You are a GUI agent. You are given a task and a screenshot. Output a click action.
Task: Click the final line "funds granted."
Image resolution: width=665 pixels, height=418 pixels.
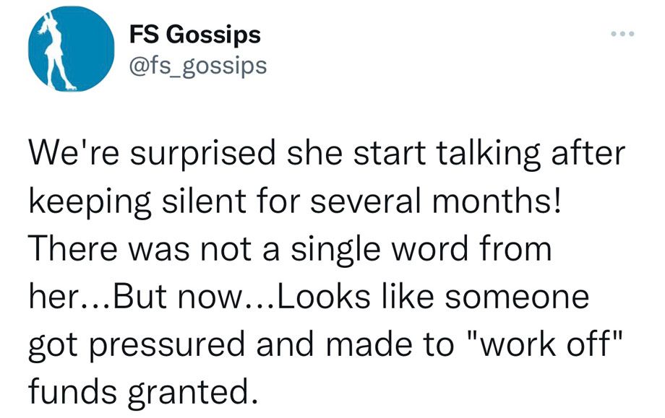click(x=143, y=393)
